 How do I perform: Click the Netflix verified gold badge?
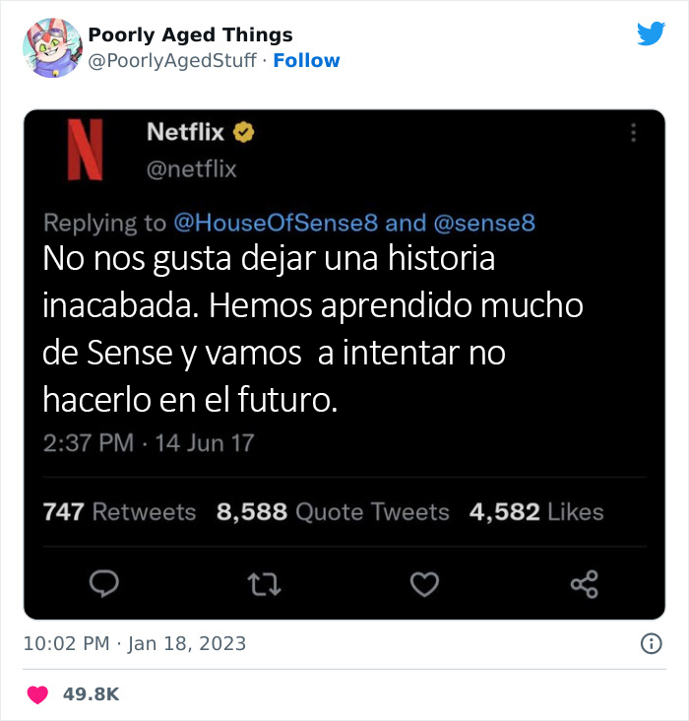[243, 132]
